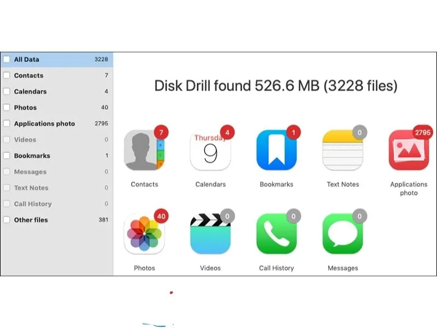Click the "Videos" caption under icon

210,268
